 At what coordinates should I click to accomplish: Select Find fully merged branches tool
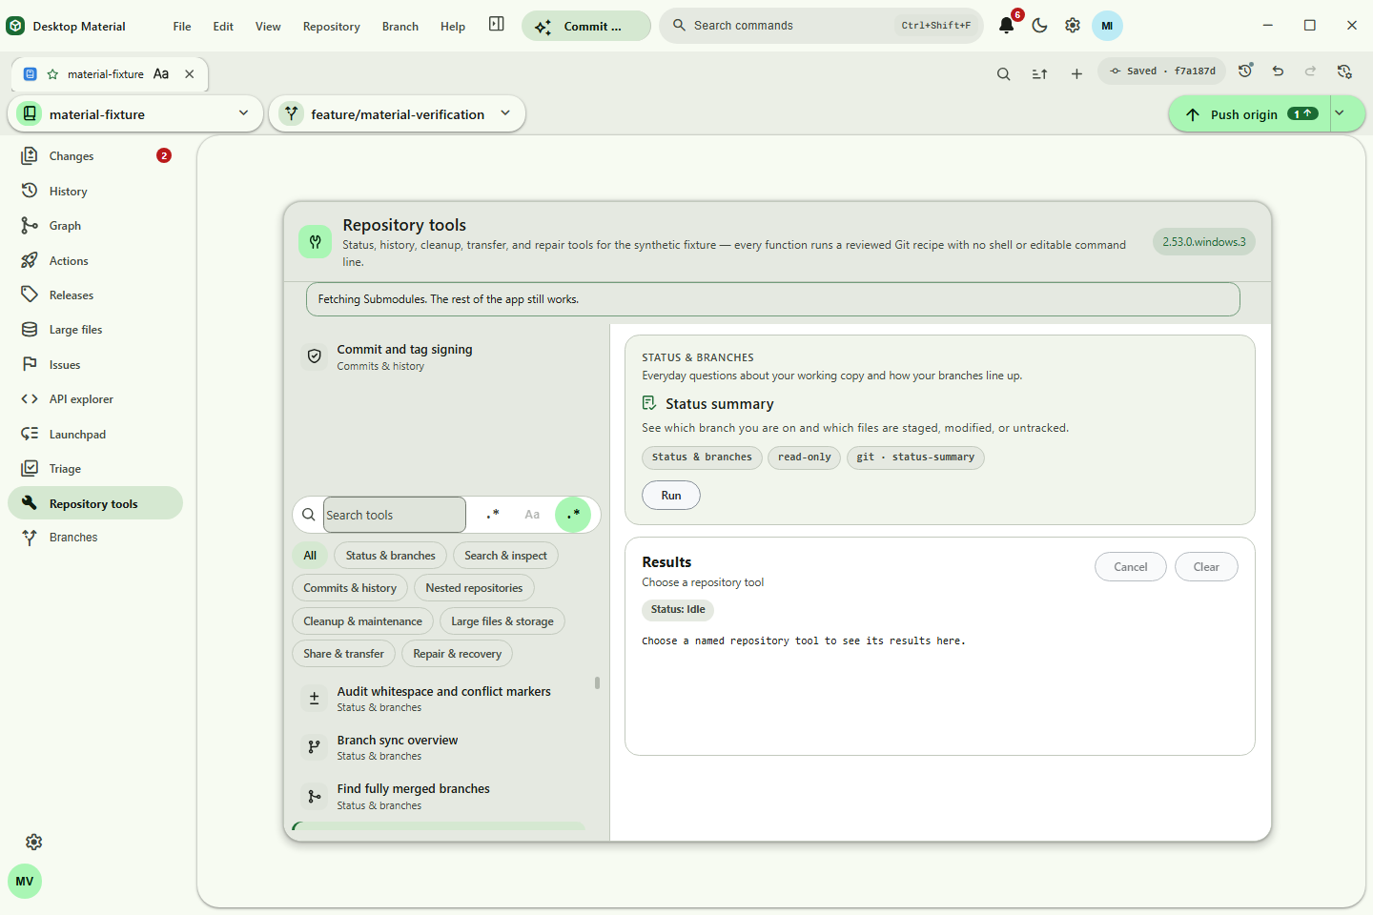click(439, 796)
